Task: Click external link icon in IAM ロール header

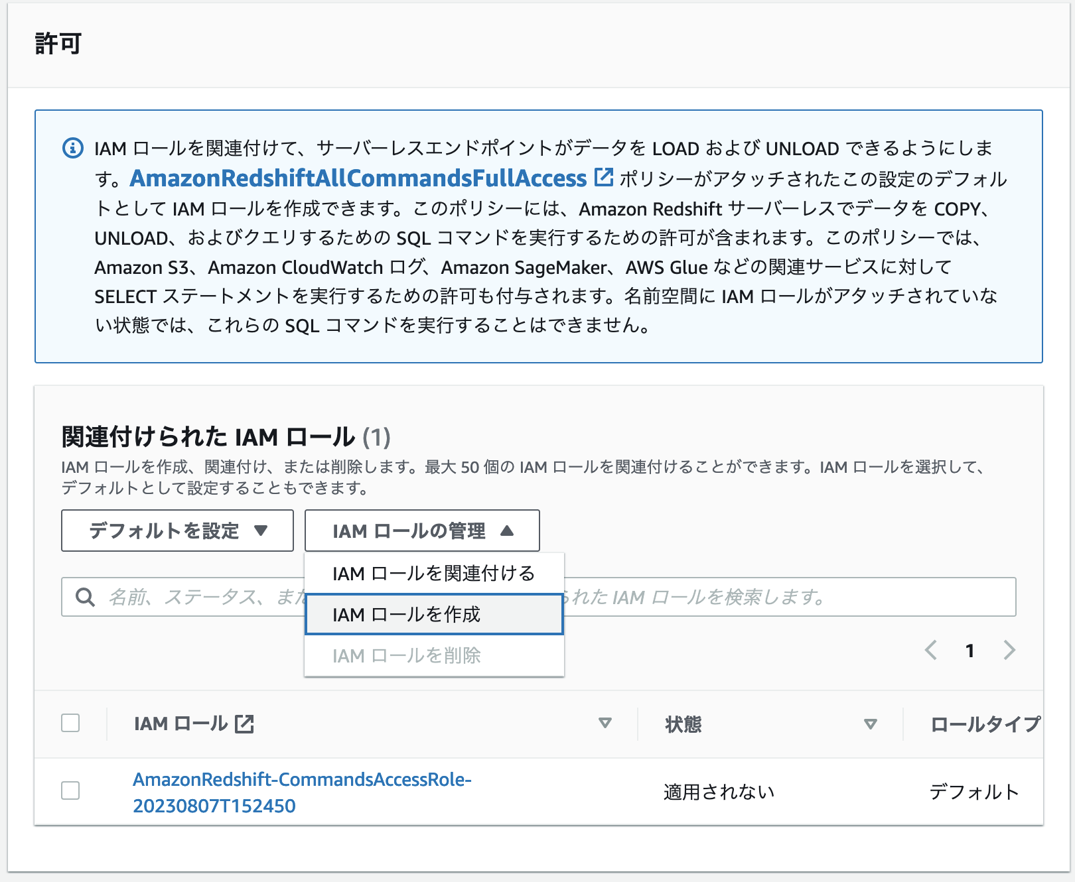Action: 244,724
